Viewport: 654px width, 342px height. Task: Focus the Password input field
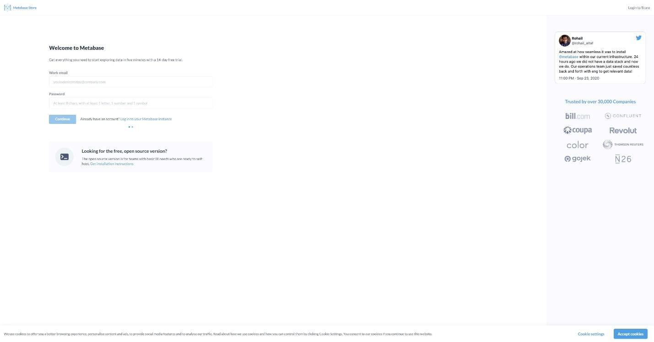coord(131,103)
